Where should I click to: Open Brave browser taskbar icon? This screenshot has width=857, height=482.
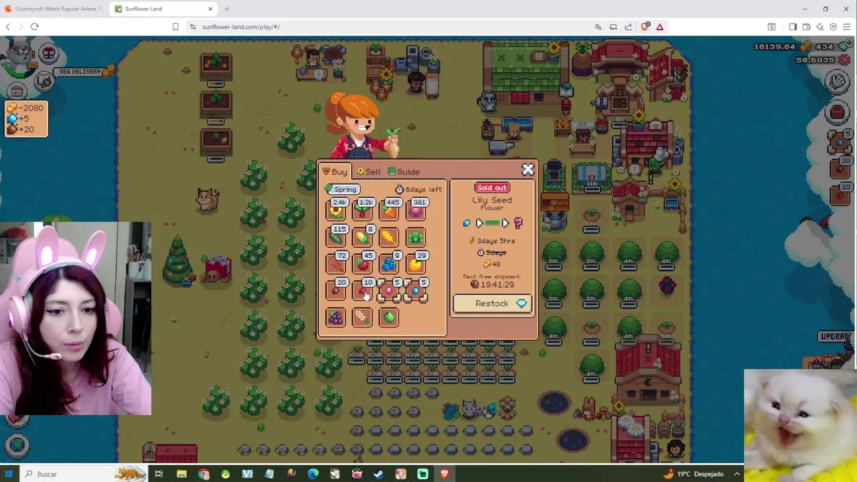point(445,474)
